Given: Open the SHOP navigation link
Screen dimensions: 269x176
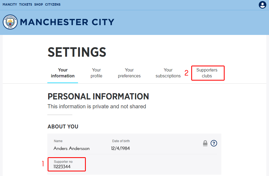Looking at the screenshot, I should tap(38, 5).
